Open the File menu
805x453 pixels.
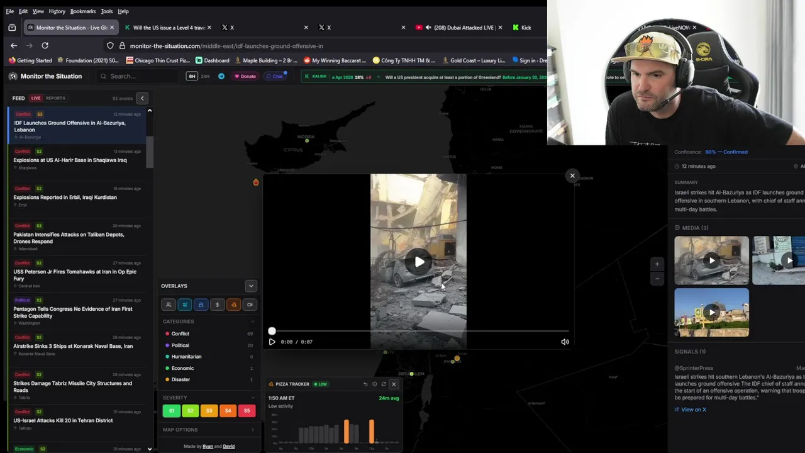pos(10,11)
